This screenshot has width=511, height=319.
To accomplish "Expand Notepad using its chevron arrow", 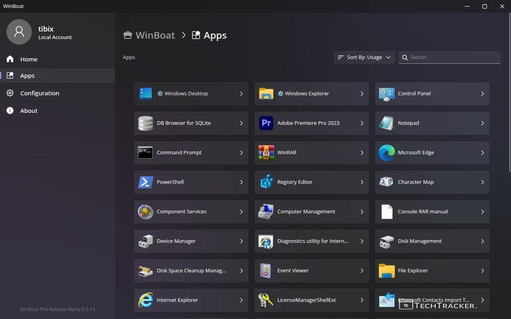I will coord(482,123).
